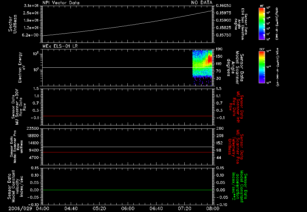Click the '23500' scanner position tick value
307x212 pixels.
(33, 128)
